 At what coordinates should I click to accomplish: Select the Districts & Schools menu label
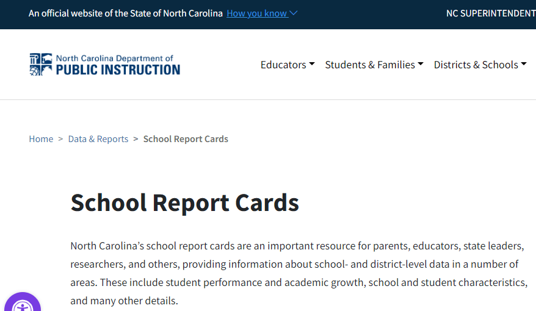(x=476, y=65)
